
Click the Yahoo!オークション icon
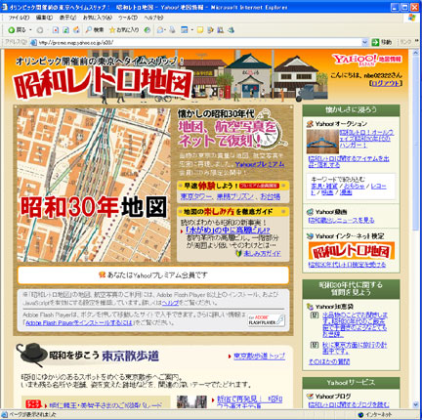point(310,124)
